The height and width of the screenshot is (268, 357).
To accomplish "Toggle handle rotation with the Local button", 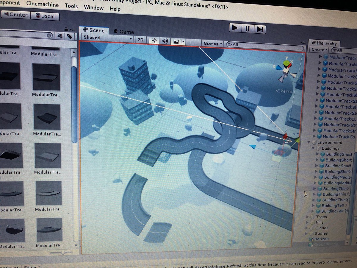I will (x=45, y=16).
